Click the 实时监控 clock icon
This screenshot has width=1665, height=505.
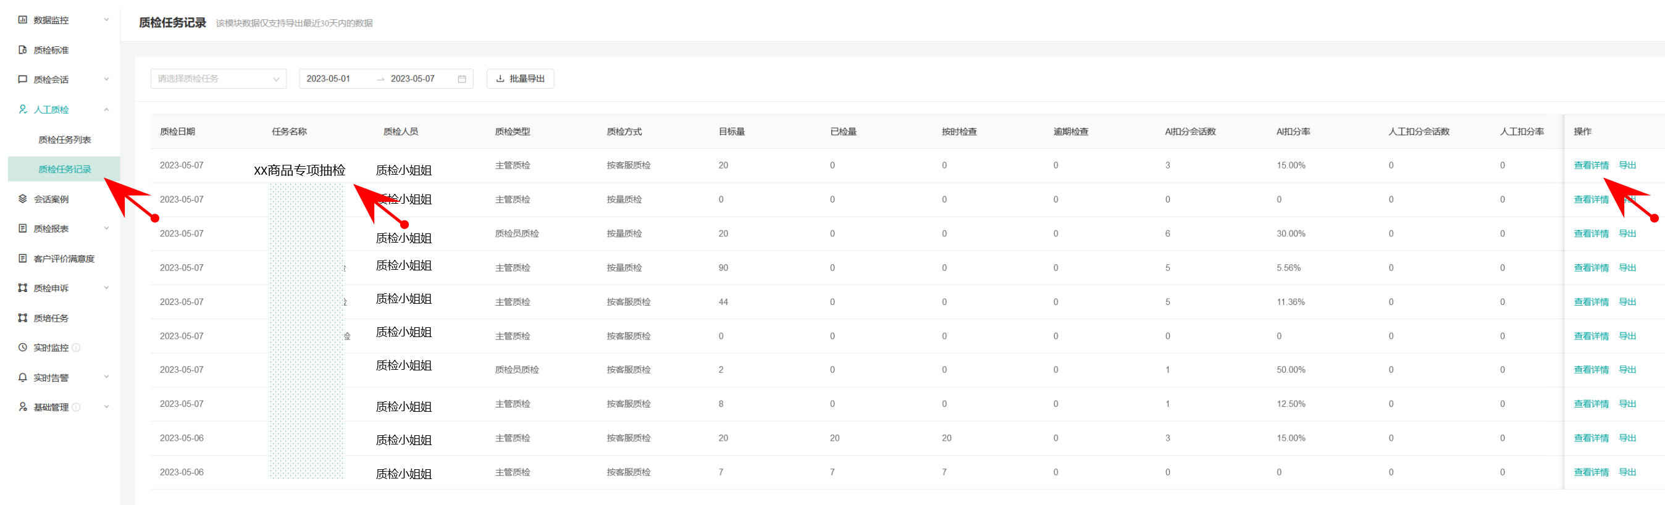pos(23,348)
